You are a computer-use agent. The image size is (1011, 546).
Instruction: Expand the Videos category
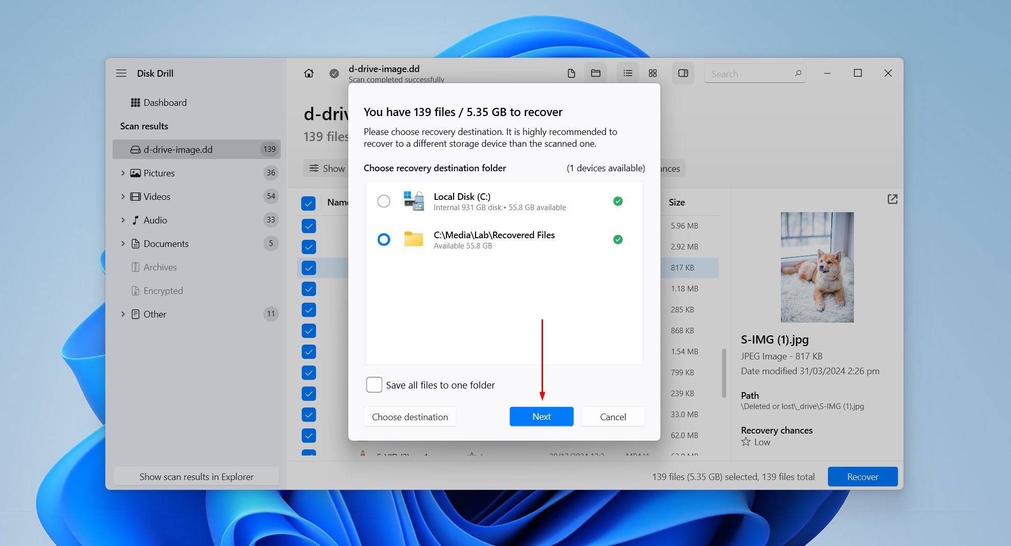tap(123, 197)
